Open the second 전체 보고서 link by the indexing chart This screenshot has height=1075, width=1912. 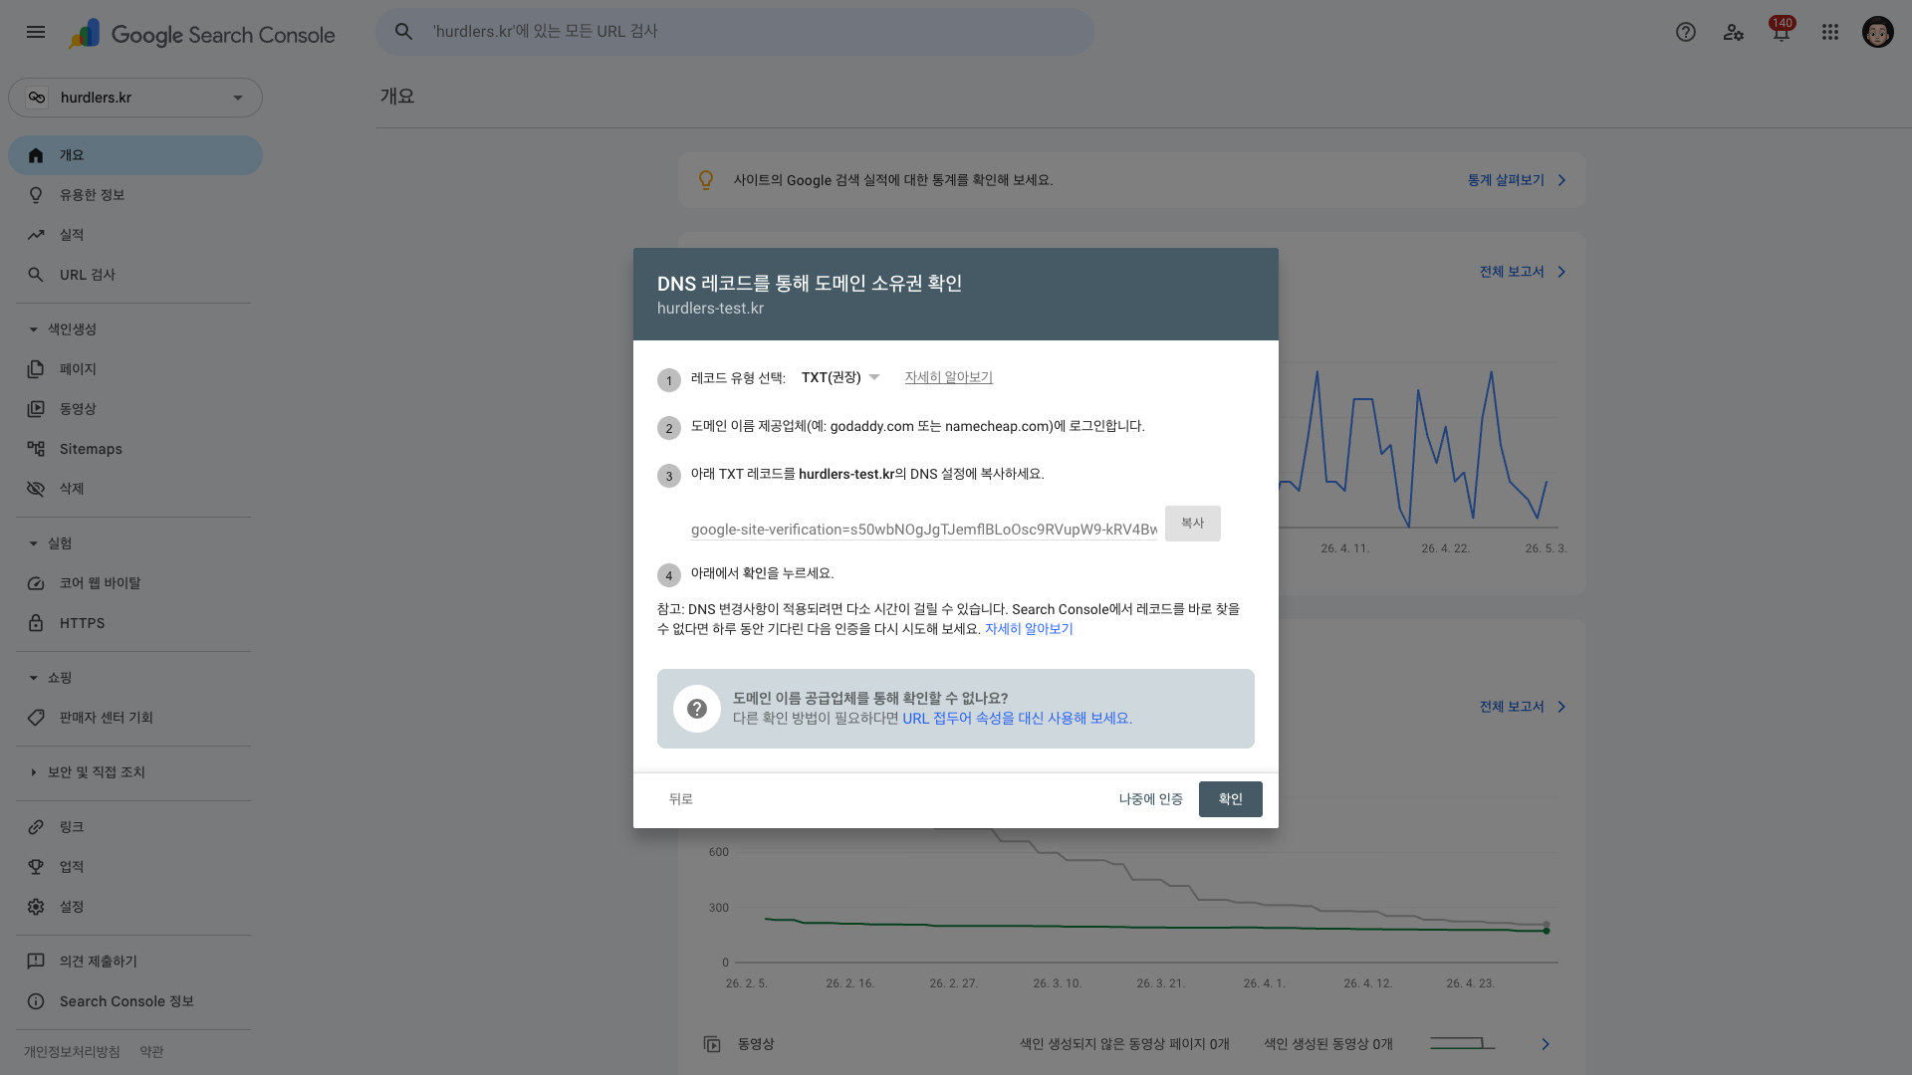point(1524,707)
